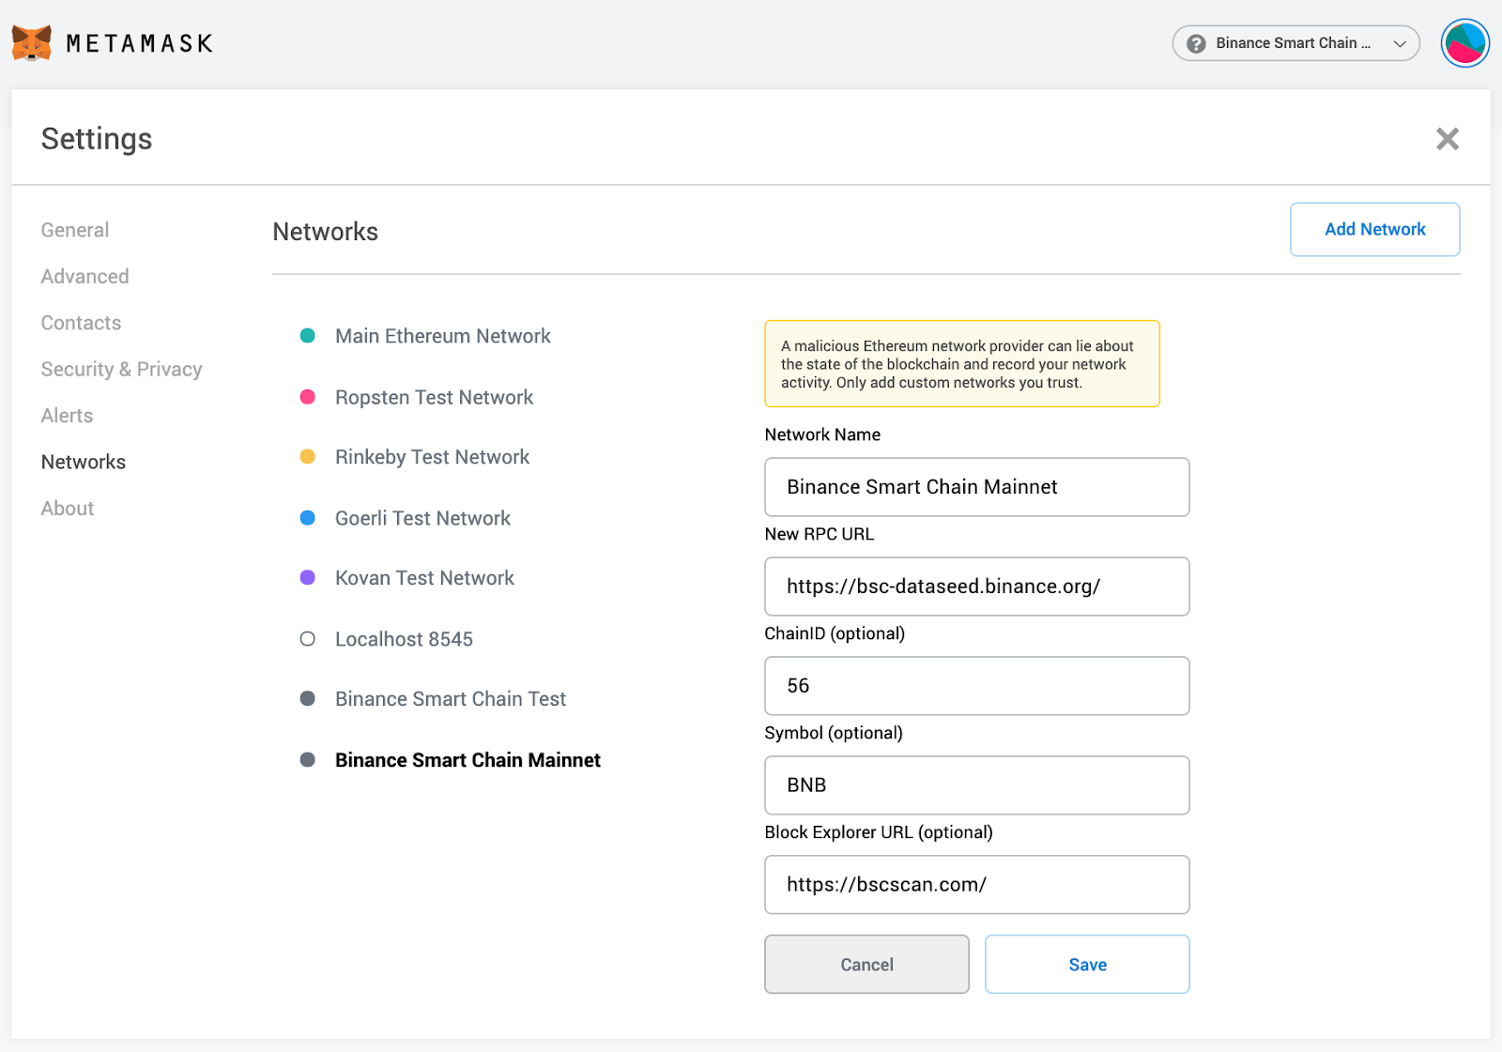Click the question mark network icon
Image resolution: width=1502 pixels, height=1052 pixels.
1196,43
